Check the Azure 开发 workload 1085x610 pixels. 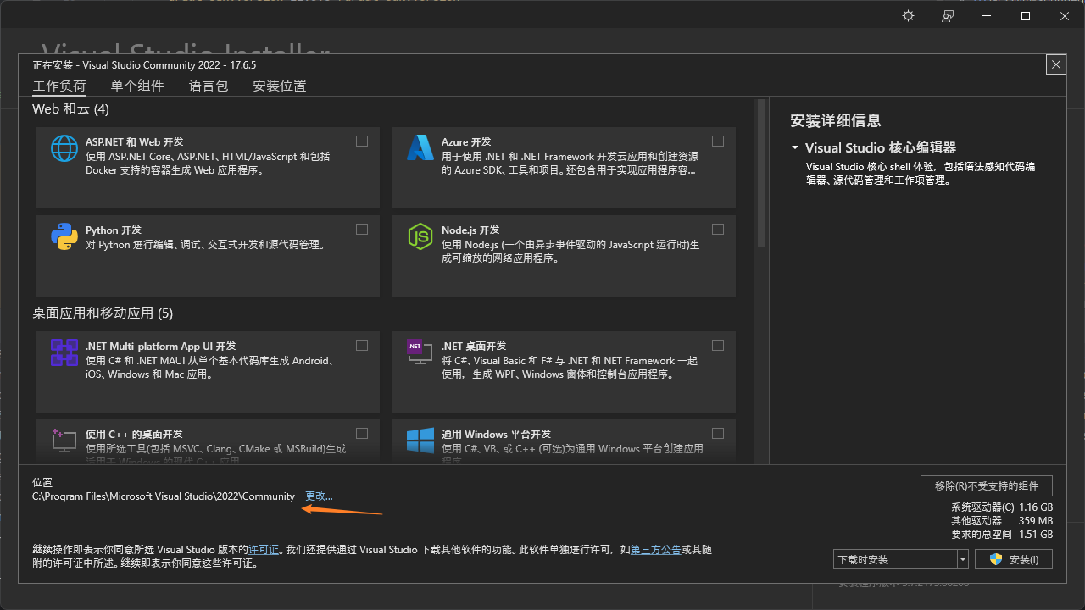pyautogui.click(x=718, y=141)
